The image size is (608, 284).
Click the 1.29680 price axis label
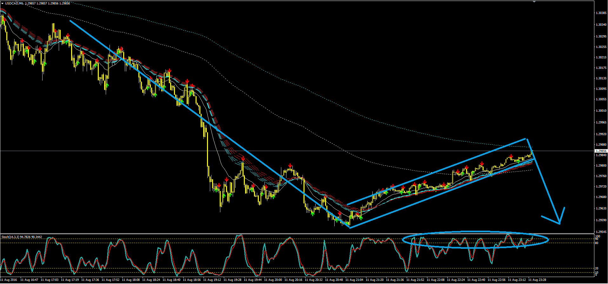tap(601, 197)
